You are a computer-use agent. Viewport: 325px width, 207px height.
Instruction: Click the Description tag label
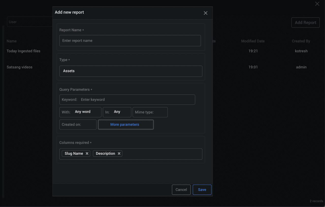click(x=105, y=154)
